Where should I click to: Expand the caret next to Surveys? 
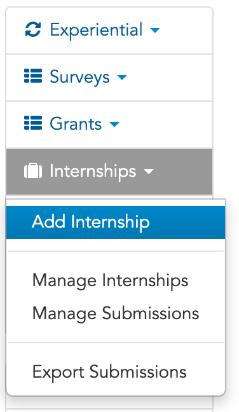[122, 78]
